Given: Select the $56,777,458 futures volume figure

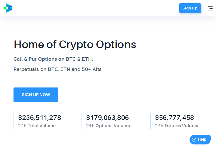Looking at the screenshot, I should coord(174,118).
